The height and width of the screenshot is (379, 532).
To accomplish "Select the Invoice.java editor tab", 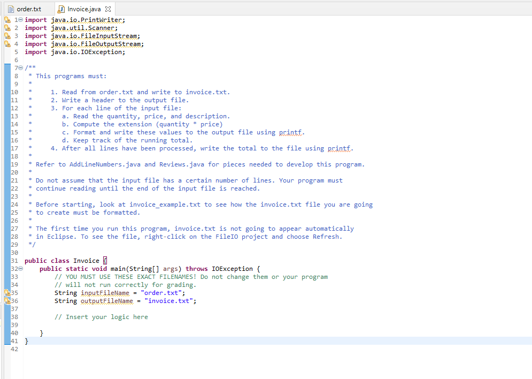I will [x=83, y=9].
